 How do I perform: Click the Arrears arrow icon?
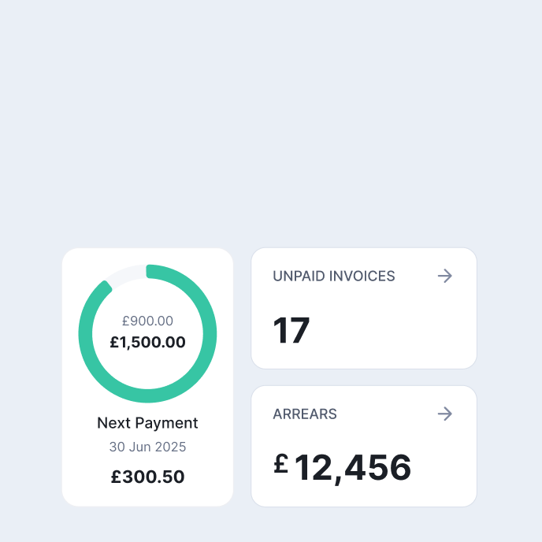(x=445, y=414)
